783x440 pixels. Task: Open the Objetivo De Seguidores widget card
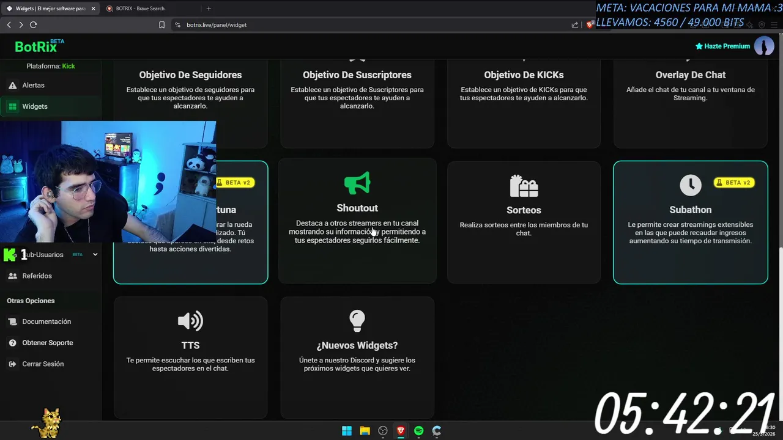click(190, 103)
